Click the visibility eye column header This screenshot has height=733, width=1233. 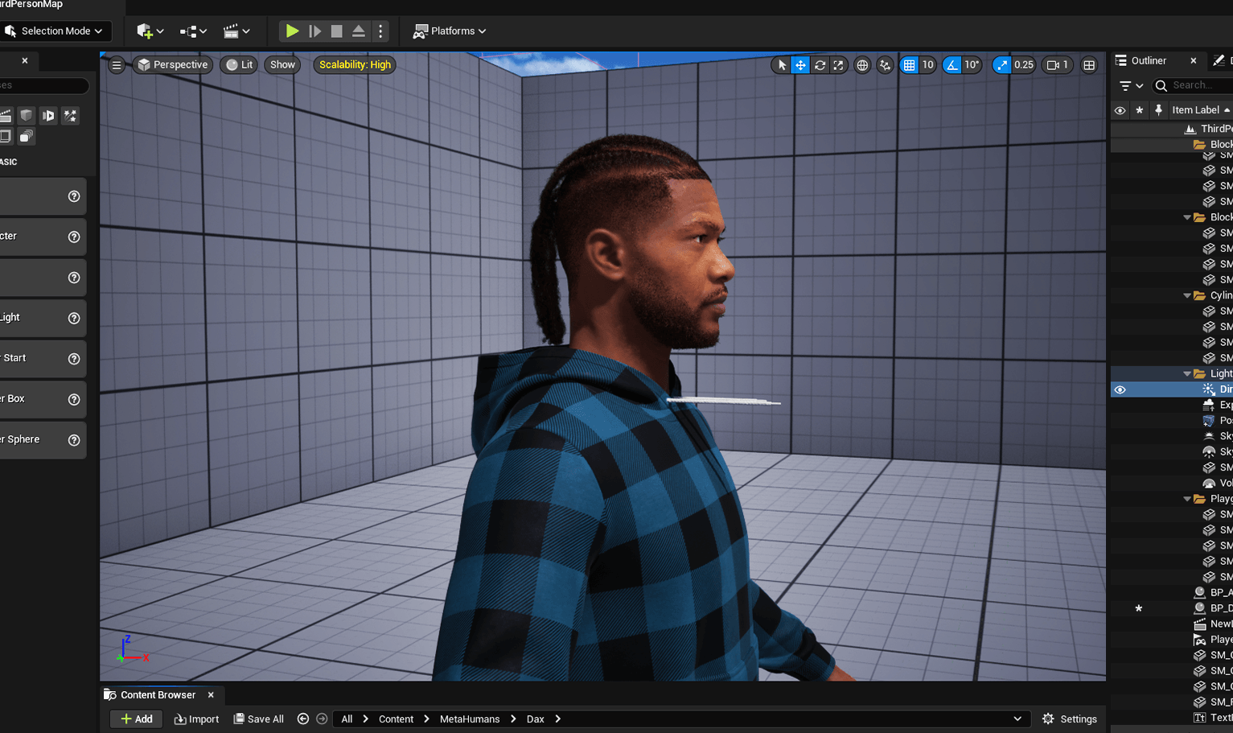[1120, 110]
